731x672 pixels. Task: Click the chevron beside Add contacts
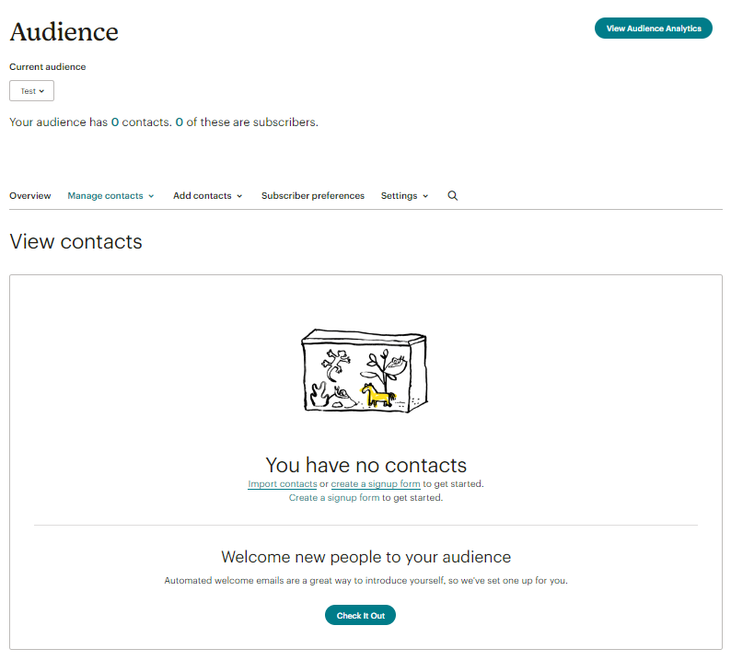pos(239,196)
